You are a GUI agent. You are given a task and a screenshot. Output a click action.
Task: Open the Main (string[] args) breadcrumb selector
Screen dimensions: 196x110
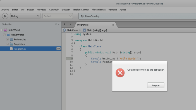pyautogui.click(x=97, y=30)
